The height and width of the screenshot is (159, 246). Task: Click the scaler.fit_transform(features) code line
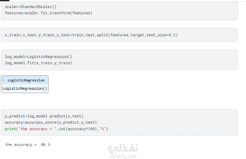(x=48, y=13)
